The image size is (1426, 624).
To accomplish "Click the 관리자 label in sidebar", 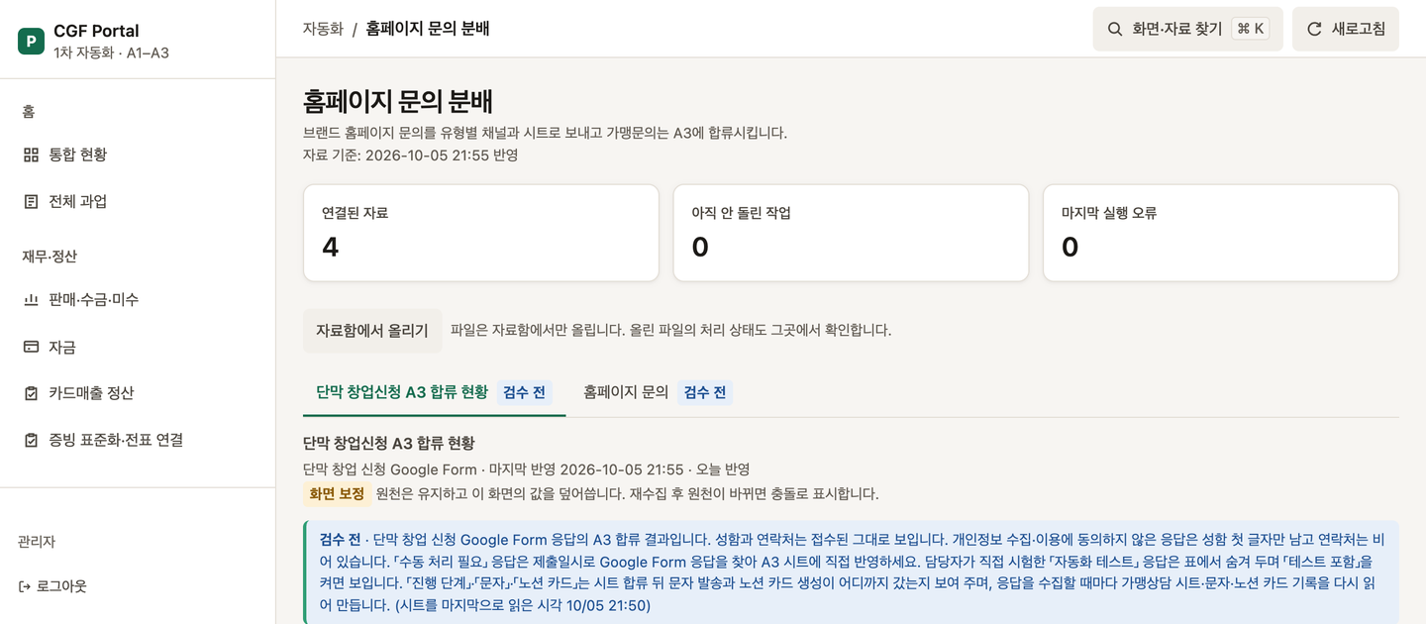I will click(x=37, y=542).
